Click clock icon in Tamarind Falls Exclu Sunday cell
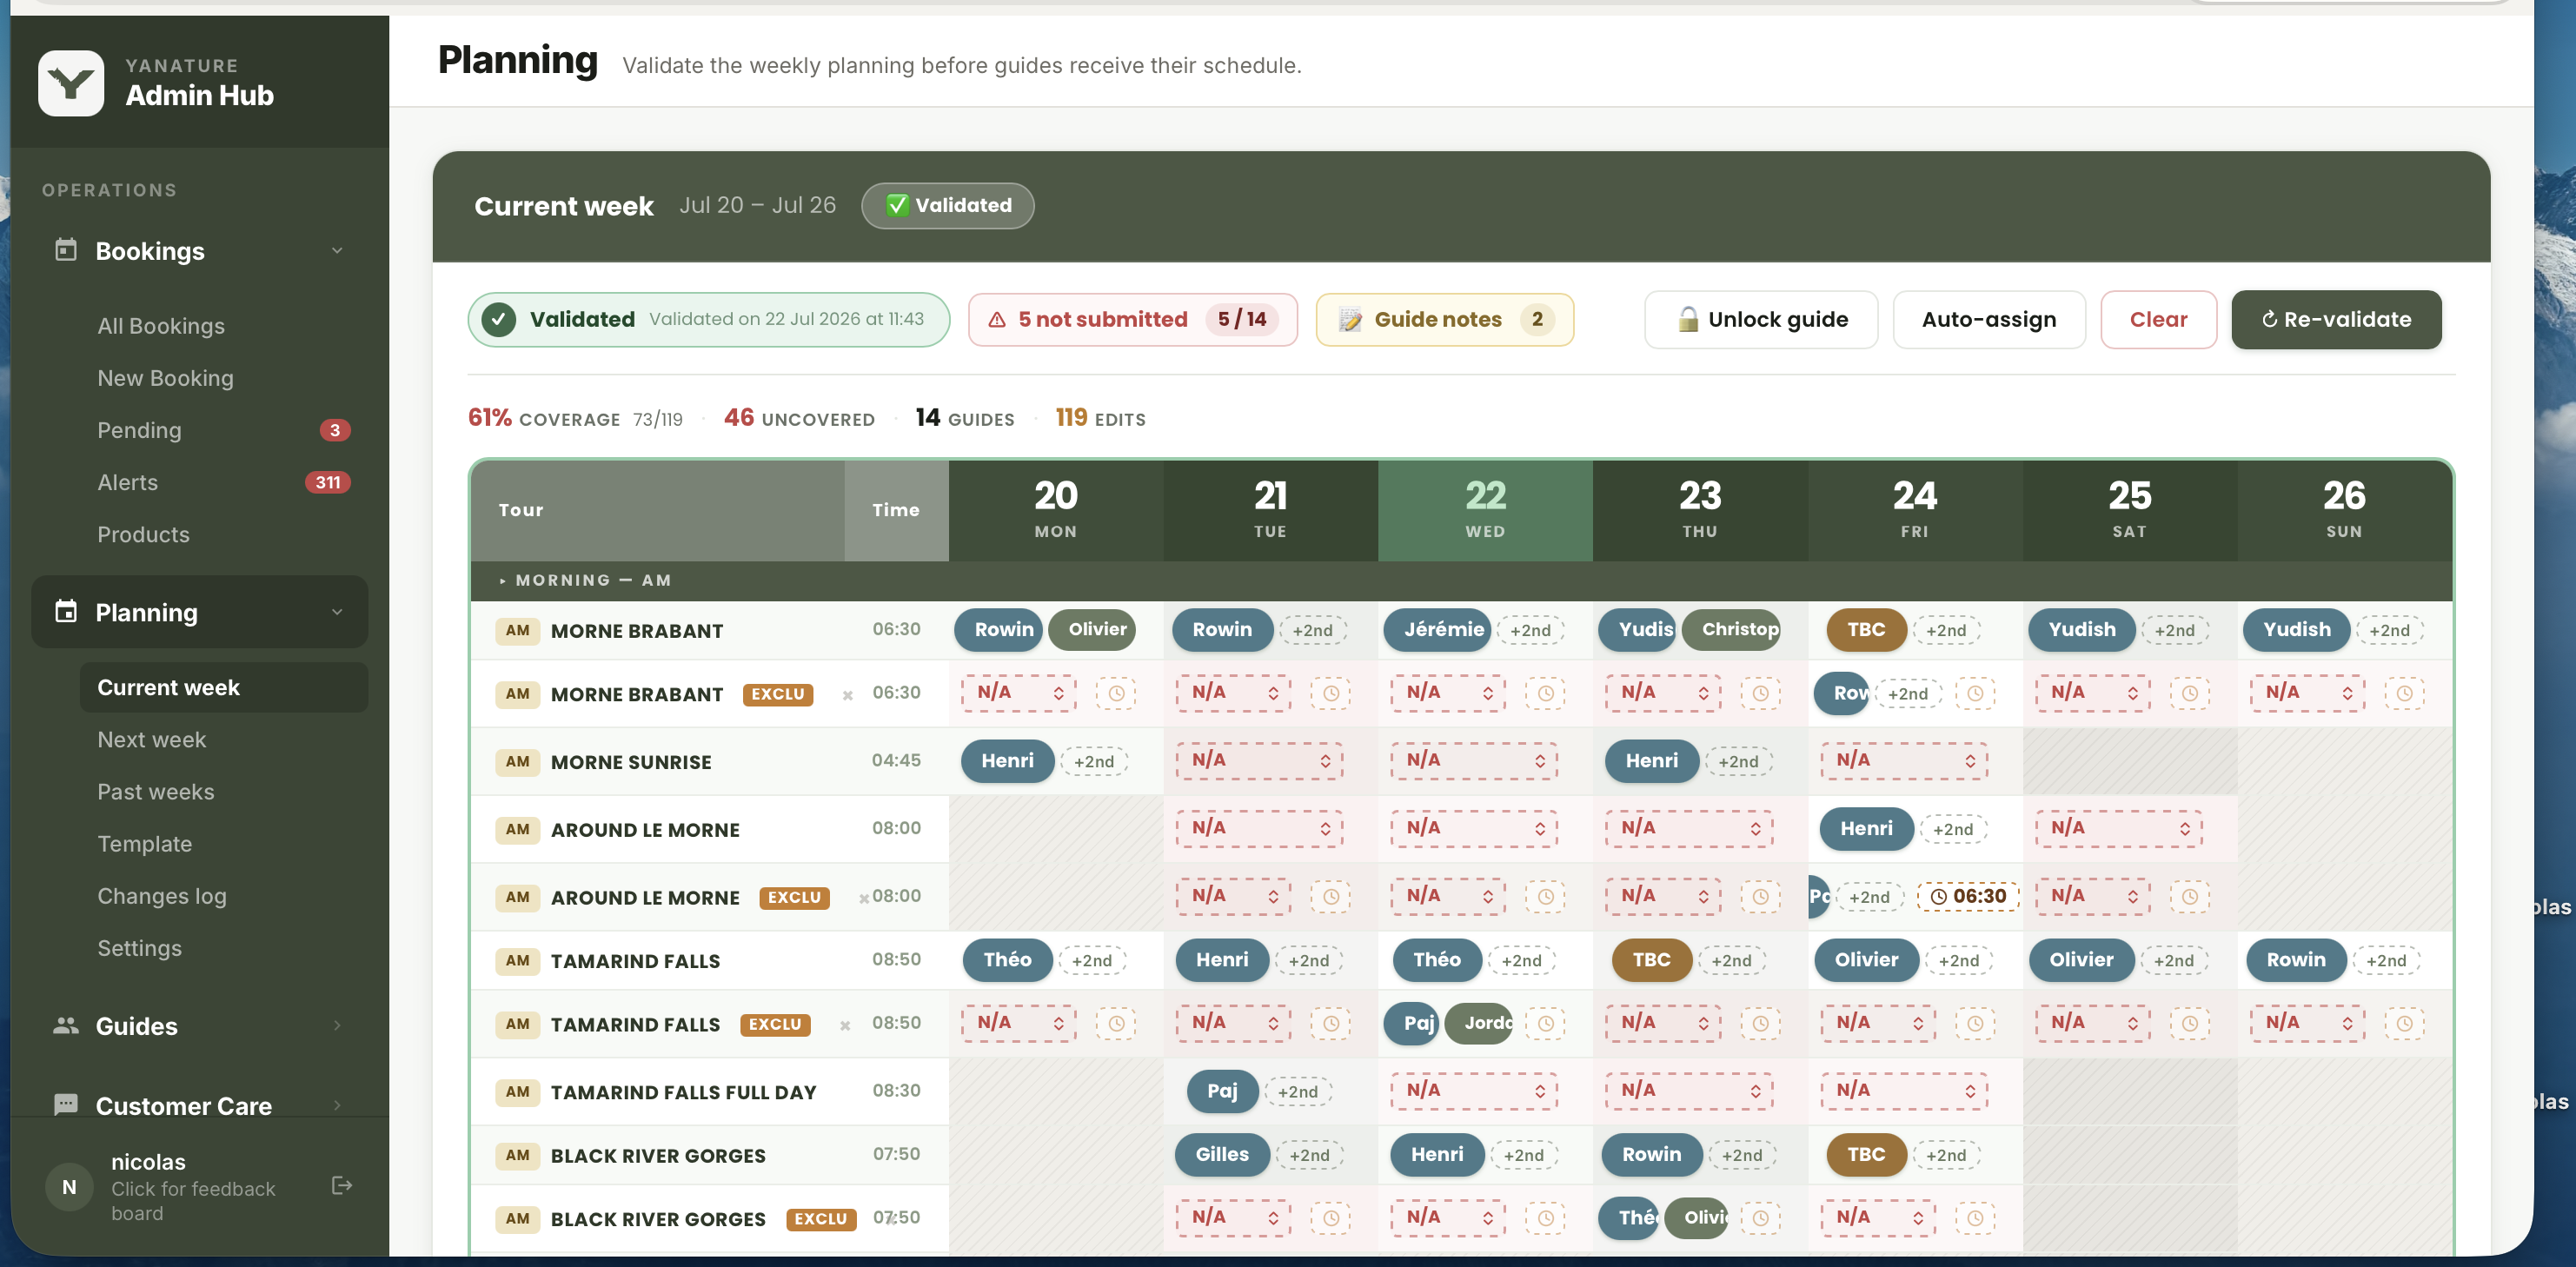The height and width of the screenshot is (1267, 2576). pyautogui.click(x=2404, y=1023)
